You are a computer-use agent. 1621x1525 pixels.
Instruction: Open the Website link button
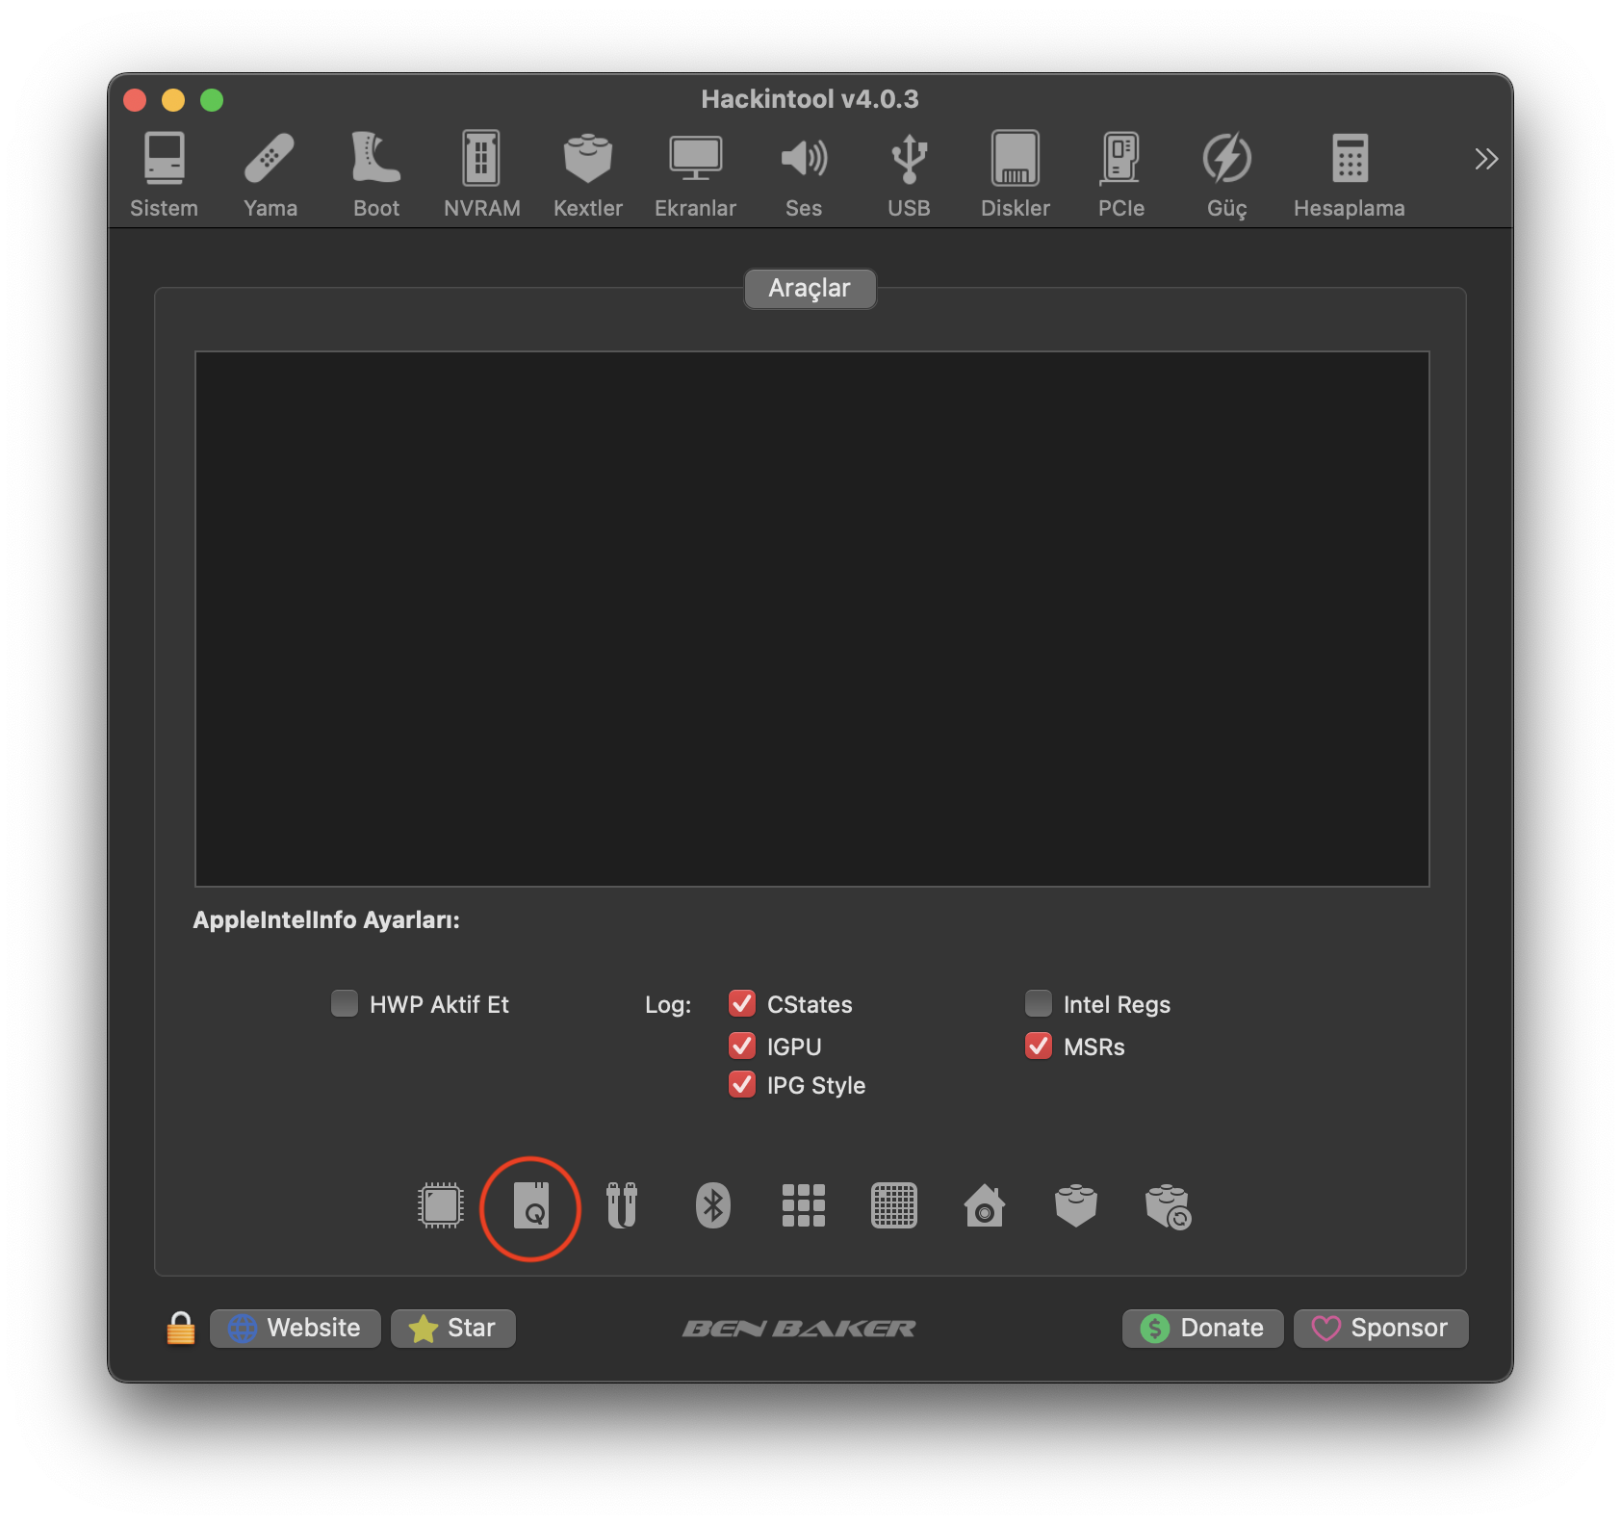(296, 1329)
